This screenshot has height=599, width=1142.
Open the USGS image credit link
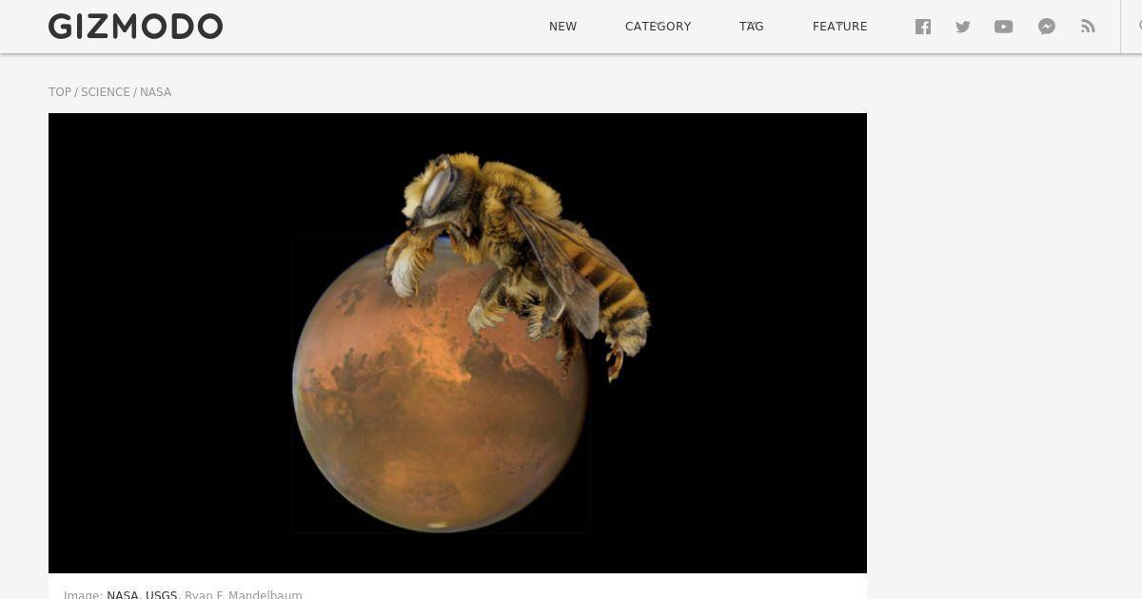[x=162, y=594]
